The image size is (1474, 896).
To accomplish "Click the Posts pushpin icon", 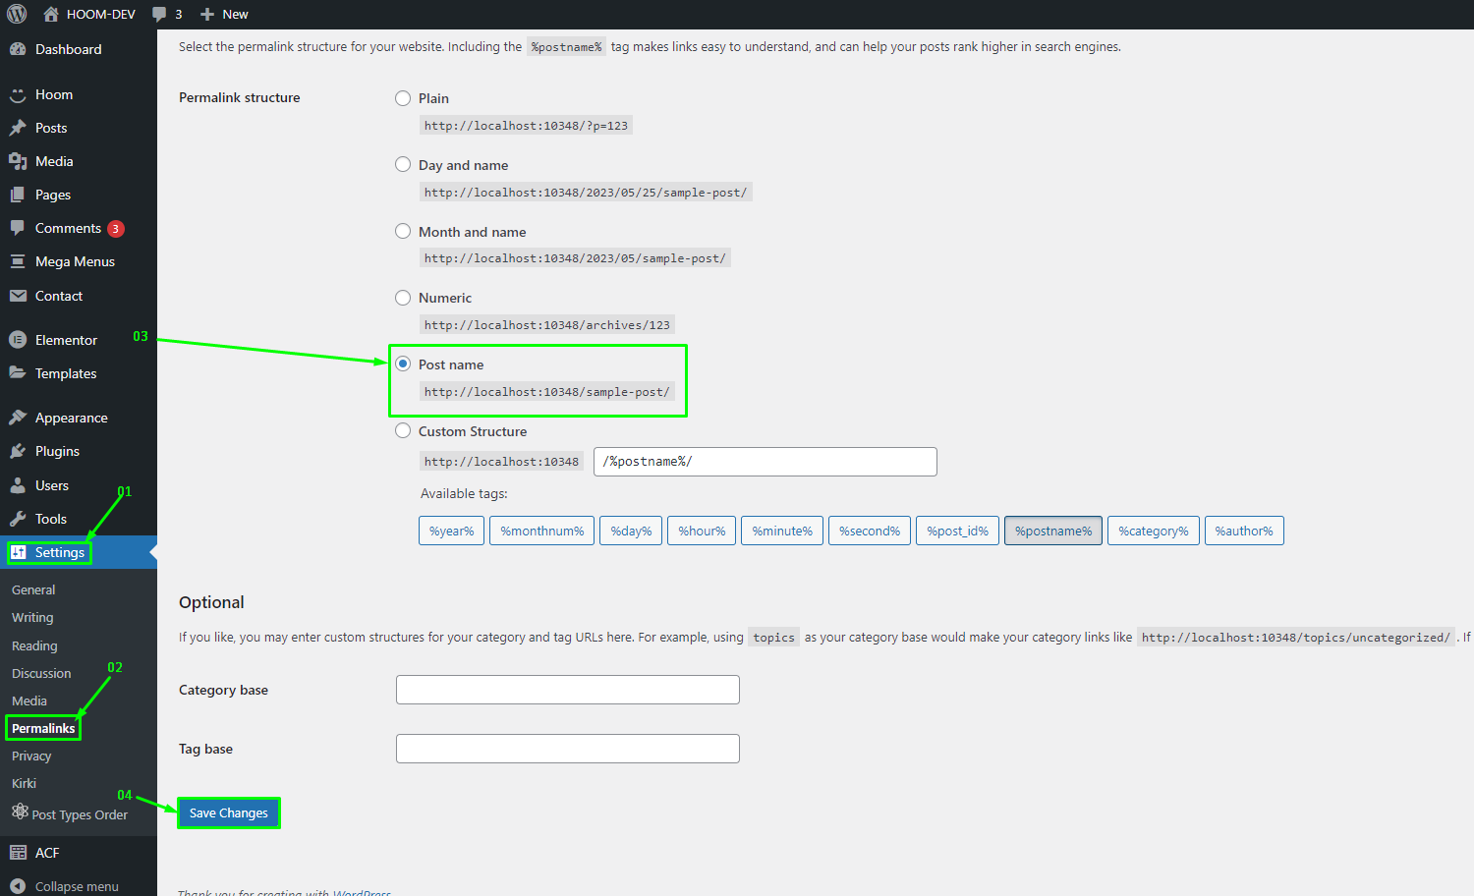I will tap(18, 128).
